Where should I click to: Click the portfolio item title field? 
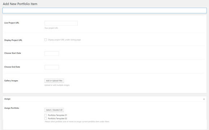(x=104, y=10)
